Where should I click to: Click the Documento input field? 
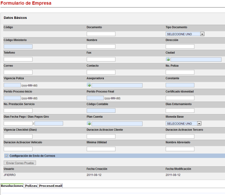pos(101,34)
